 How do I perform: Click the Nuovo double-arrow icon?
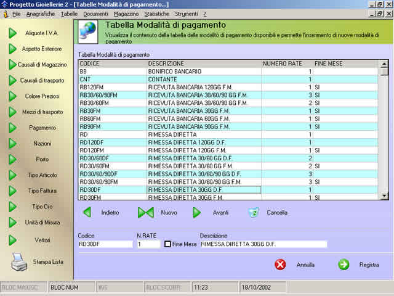(x=146, y=212)
